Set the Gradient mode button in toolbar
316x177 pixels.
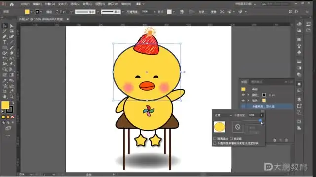[8, 117]
